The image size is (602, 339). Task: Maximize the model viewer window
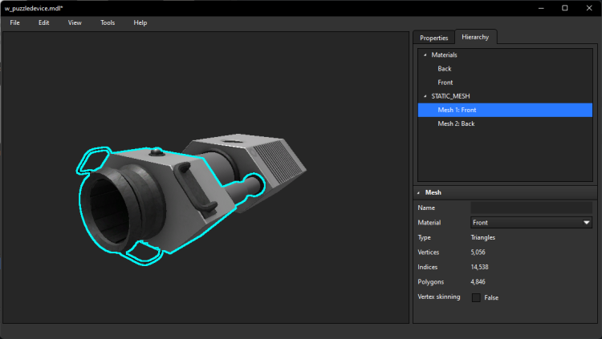point(564,7)
